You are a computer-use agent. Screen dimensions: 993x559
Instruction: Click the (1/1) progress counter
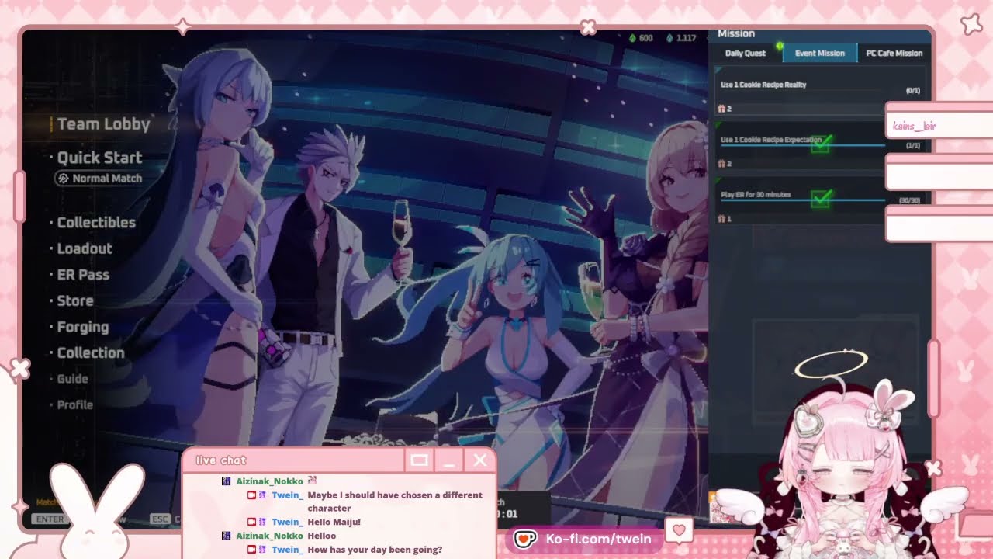pos(913,146)
